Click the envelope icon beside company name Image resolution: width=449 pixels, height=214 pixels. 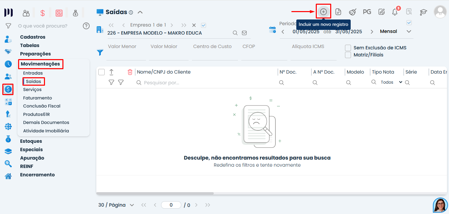244,33
